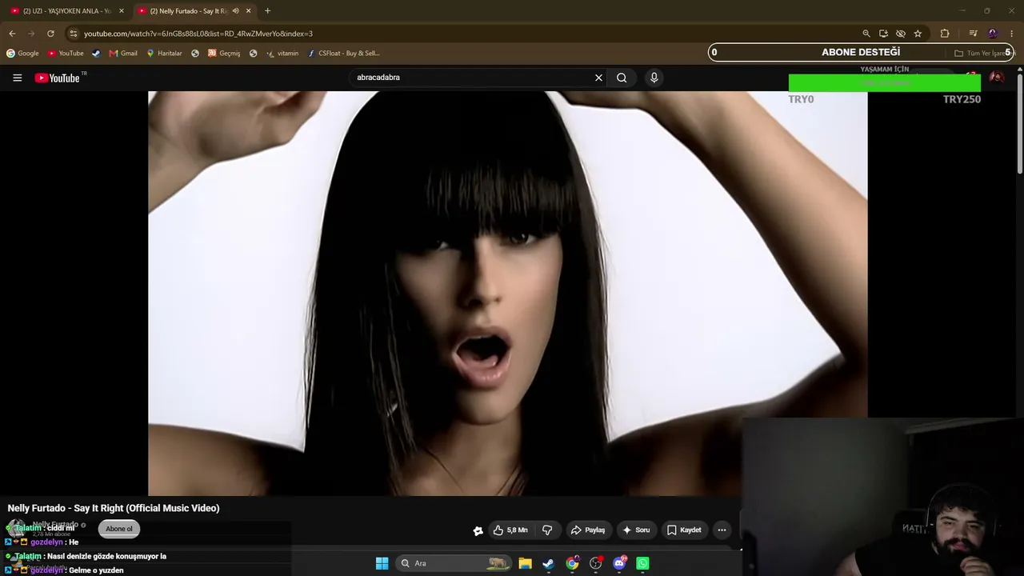This screenshot has height=576, width=1024.
Task: Submit search with the magnifier button
Action: pos(622,78)
